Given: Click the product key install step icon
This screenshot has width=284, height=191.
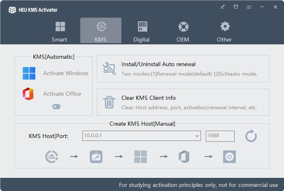Looking at the screenshot, I should [x=96, y=156].
